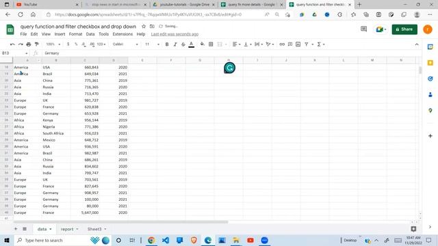Open the horizontal align dropdown
The height and width of the screenshot is (246, 438).
[236, 44]
